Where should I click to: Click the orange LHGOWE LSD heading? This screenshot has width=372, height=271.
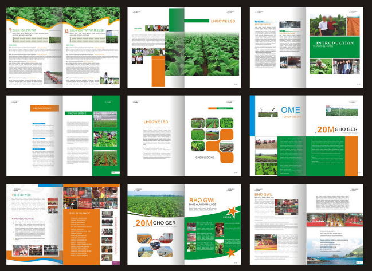click(157, 120)
